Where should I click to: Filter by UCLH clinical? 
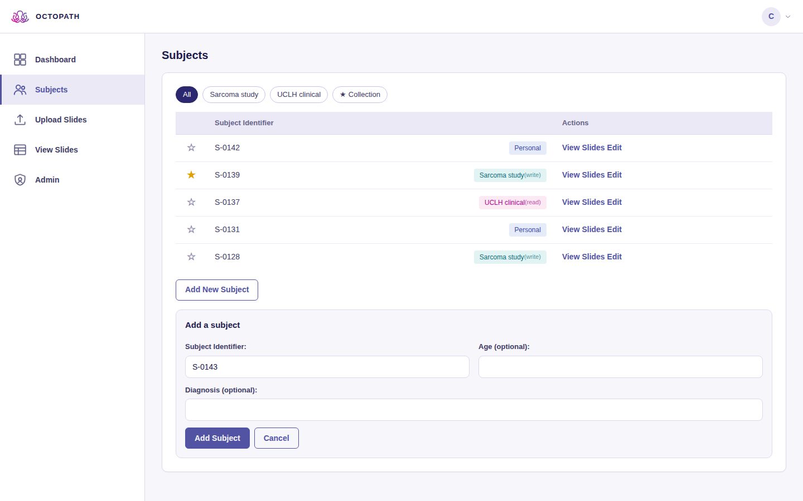point(299,95)
